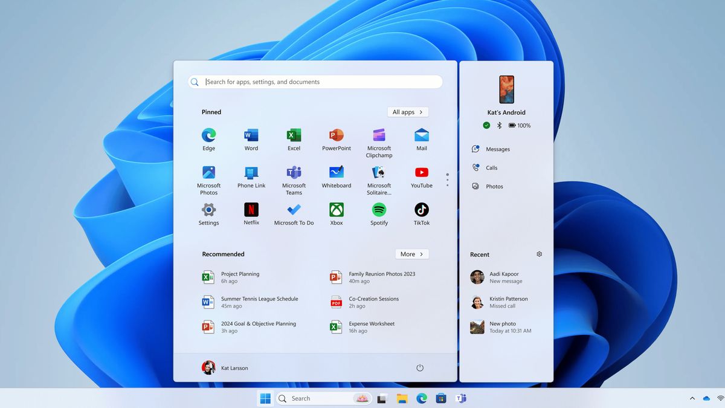Viewport: 725px width, 408px height.
Task: Open the power options menu
Action: click(x=420, y=368)
